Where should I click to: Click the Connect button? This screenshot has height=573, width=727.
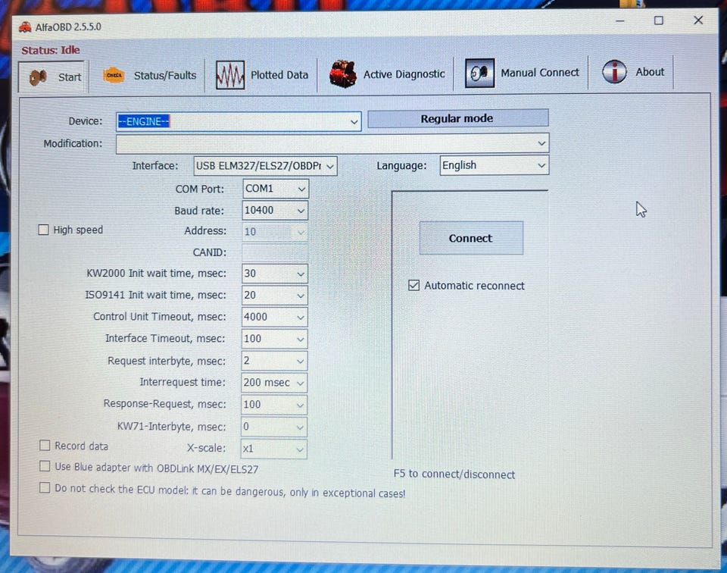click(x=471, y=238)
